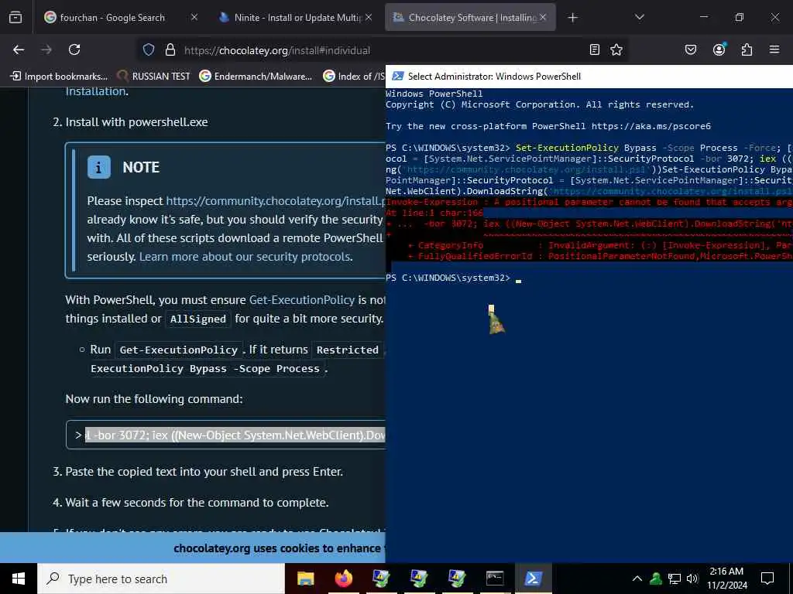Open Firefox View icon in the tab bar
This screenshot has width=793, height=594.
pos(15,18)
